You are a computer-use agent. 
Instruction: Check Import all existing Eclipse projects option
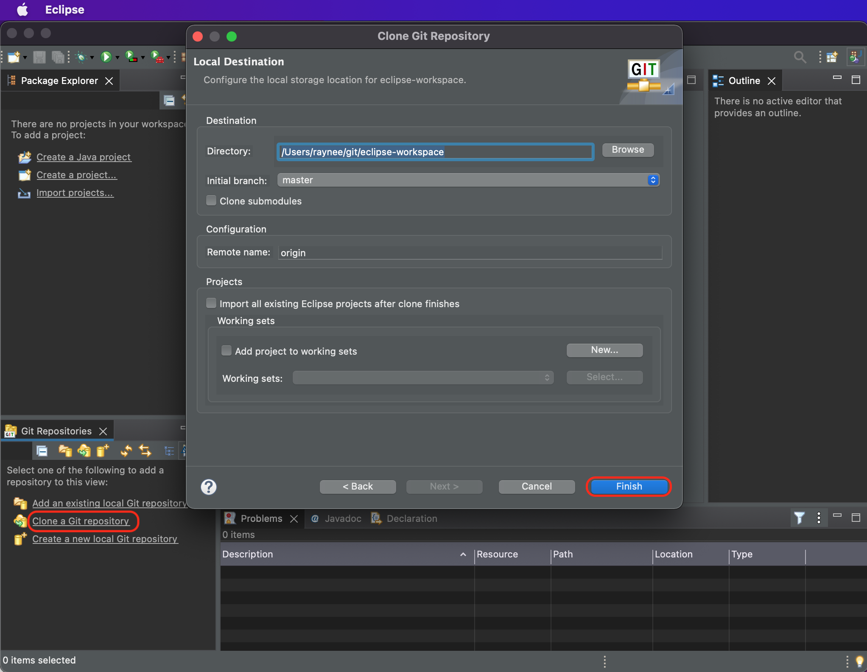point(211,303)
